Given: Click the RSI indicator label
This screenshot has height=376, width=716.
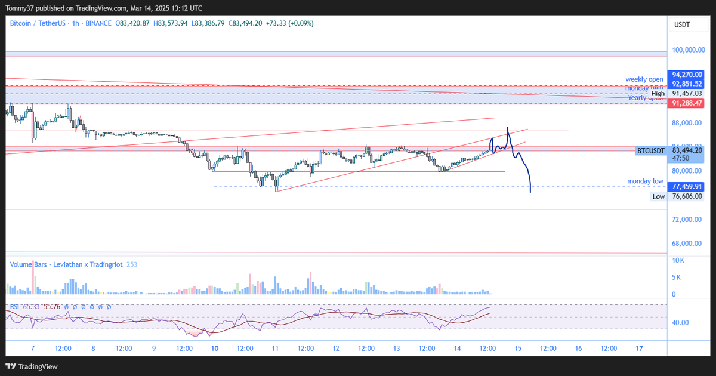Looking at the screenshot, I should [14, 307].
